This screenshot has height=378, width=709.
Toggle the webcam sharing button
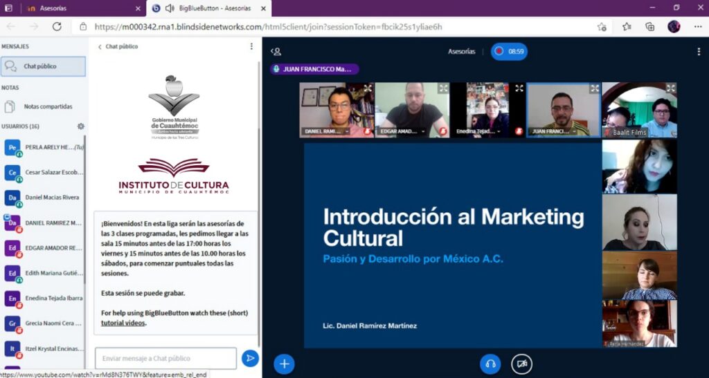point(521,363)
